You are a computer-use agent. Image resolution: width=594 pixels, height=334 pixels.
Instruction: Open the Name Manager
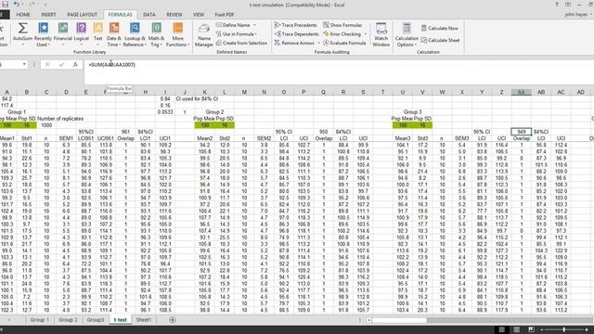[204, 35]
